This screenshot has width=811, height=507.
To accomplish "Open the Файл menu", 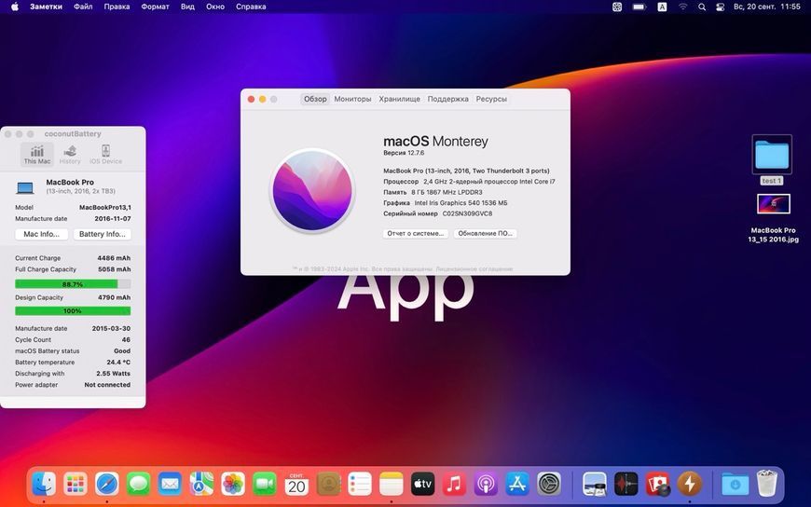I will pyautogui.click(x=83, y=7).
